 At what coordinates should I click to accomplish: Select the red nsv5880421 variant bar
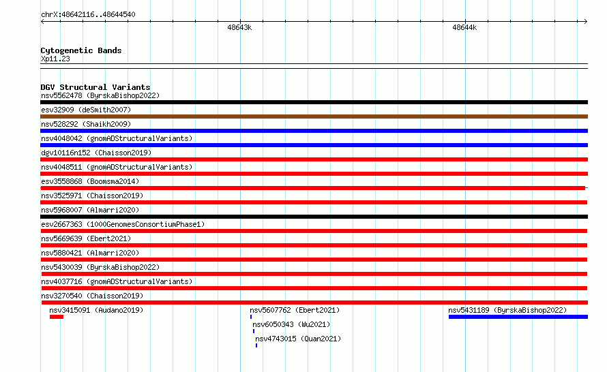(314, 260)
